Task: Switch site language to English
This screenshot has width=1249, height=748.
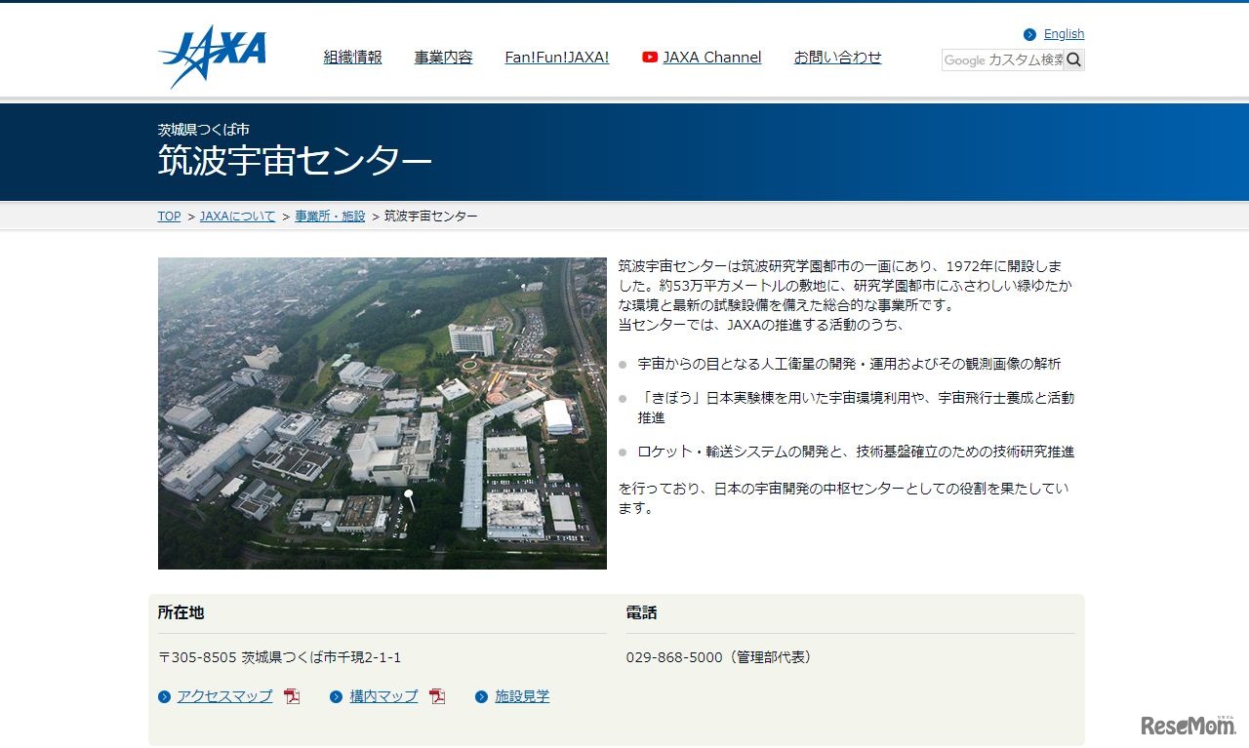Action: coord(1064,33)
